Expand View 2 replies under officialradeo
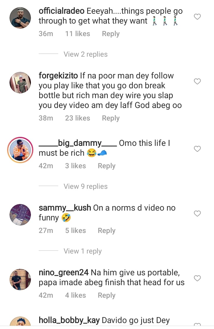Viewport: 214px width, 329px height. coord(86,54)
